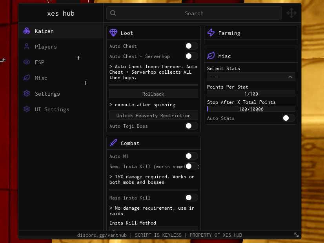The height and width of the screenshot is (243, 324).
Task: Click 'SCRIPT IS KEYLESS' footer text
Action: [x=158, y=235]
